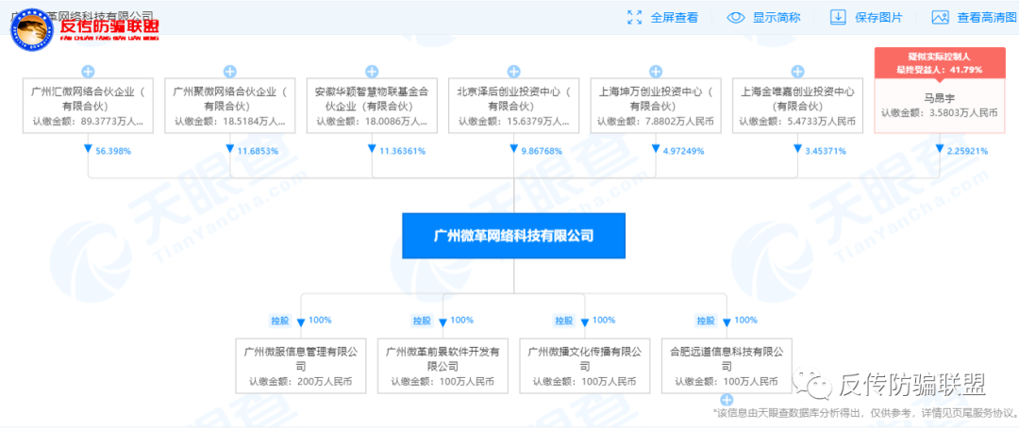The height and width of the screenshot is (429, 1019).
Task: Expand plus above 广州汇微网络合伙企业
Action: pos(88,72)
